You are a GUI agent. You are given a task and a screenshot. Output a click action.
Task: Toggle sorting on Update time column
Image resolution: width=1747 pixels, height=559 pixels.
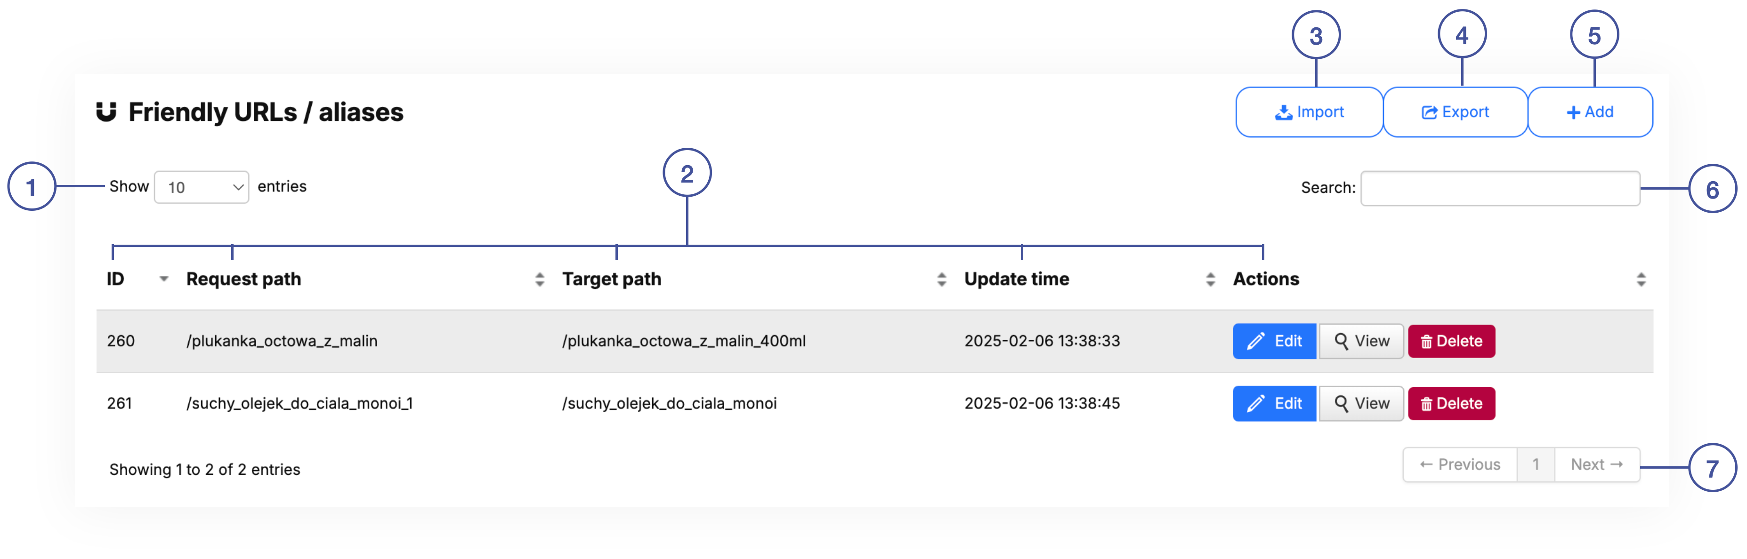point(1210,279)
